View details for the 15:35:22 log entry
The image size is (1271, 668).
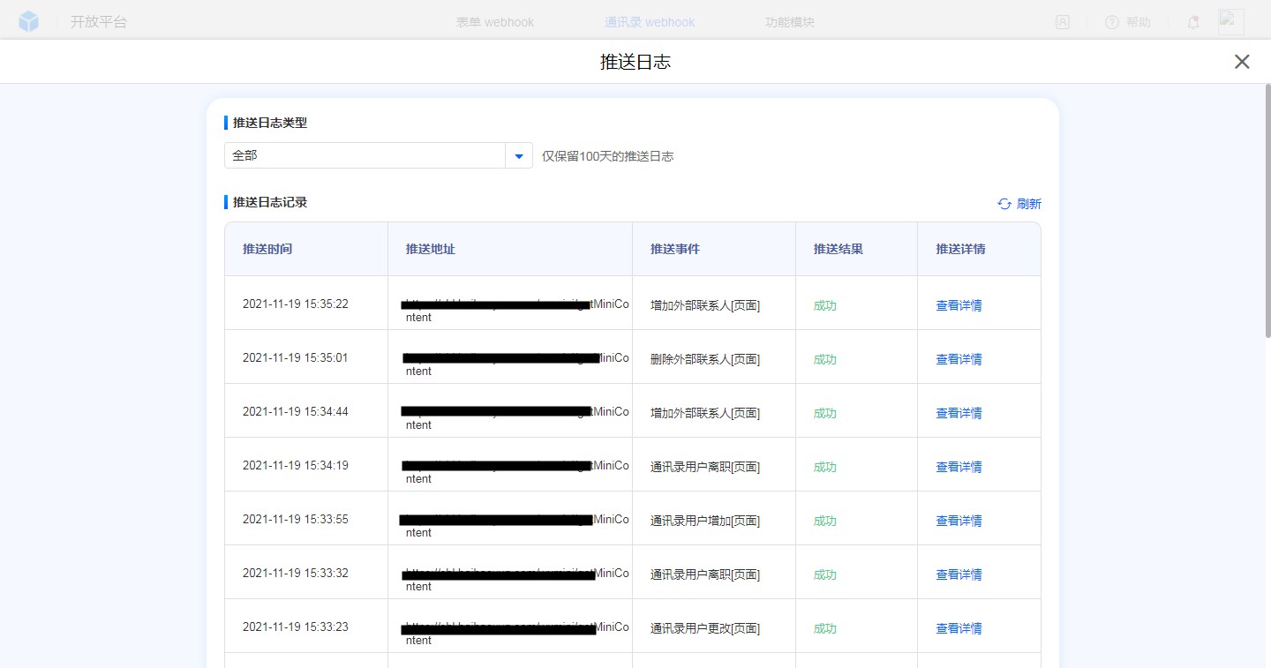click(x=959, y=305)
